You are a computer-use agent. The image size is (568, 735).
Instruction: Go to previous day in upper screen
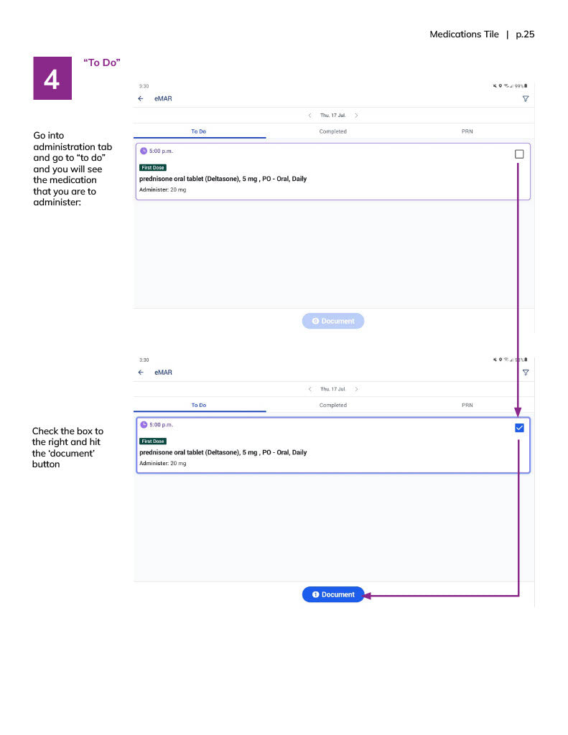point(309,116)
